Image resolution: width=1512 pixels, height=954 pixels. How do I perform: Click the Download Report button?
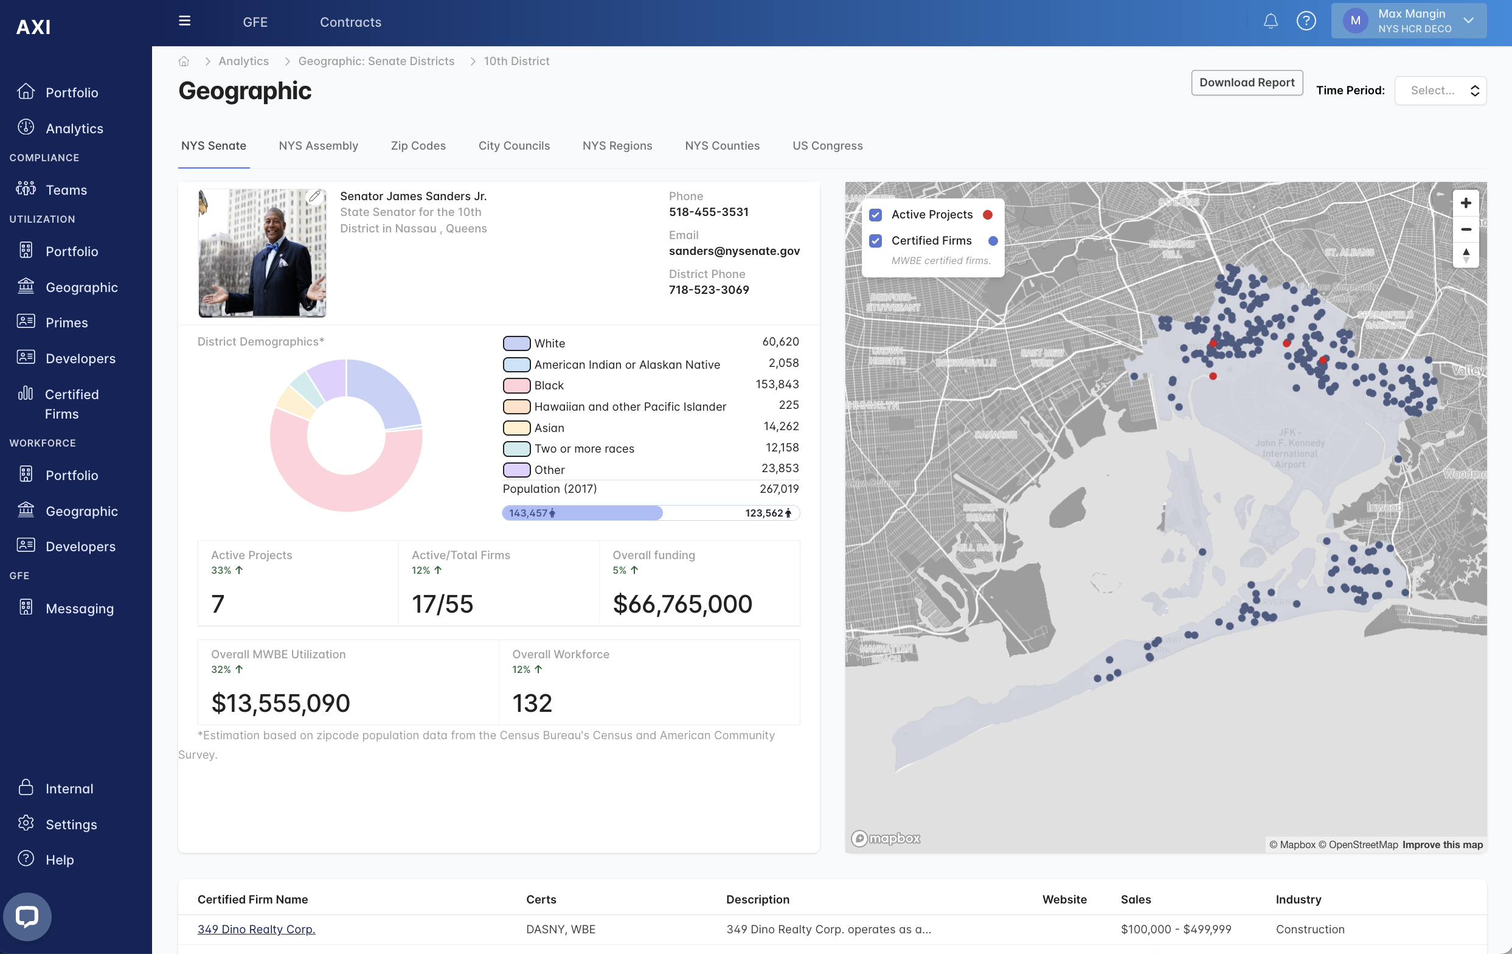point(1246,82)
